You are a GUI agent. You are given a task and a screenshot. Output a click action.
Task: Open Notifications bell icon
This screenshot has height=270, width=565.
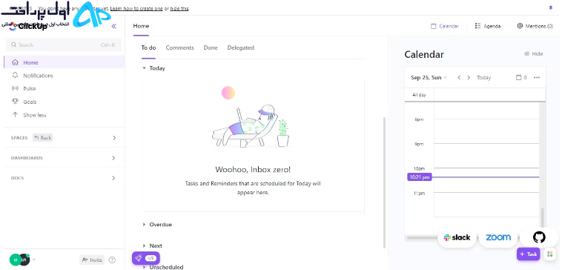point(15,76)
